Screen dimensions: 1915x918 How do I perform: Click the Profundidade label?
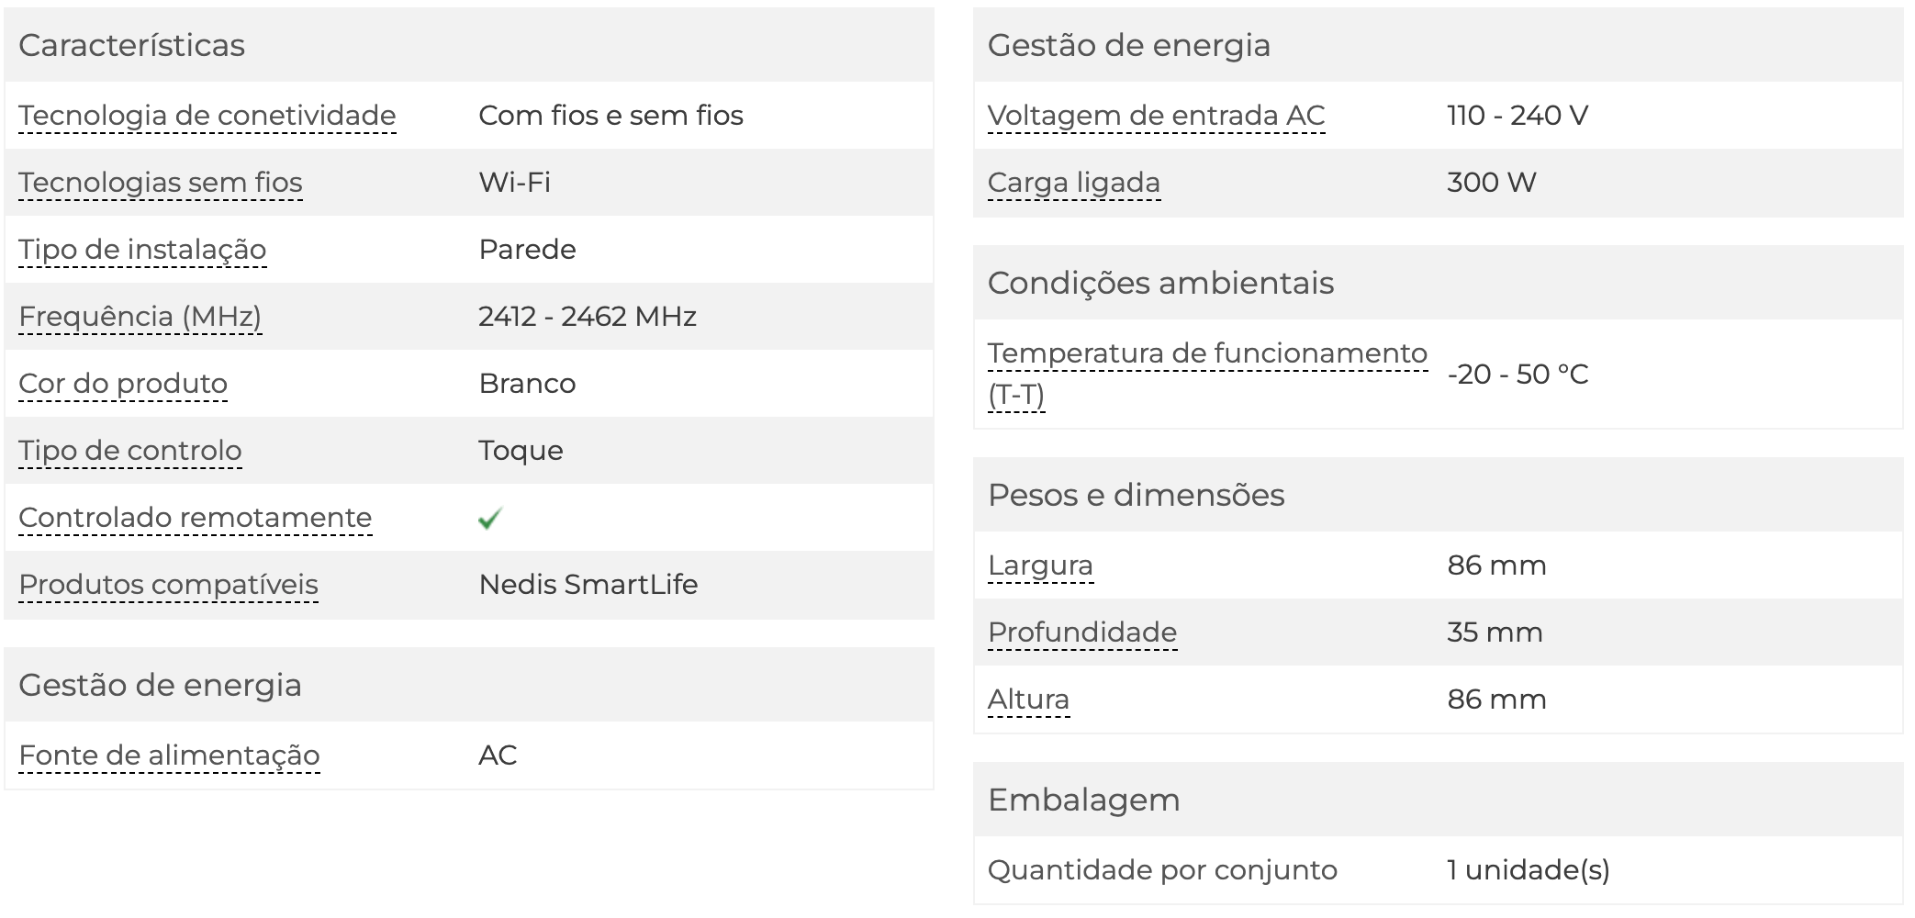1082,633
